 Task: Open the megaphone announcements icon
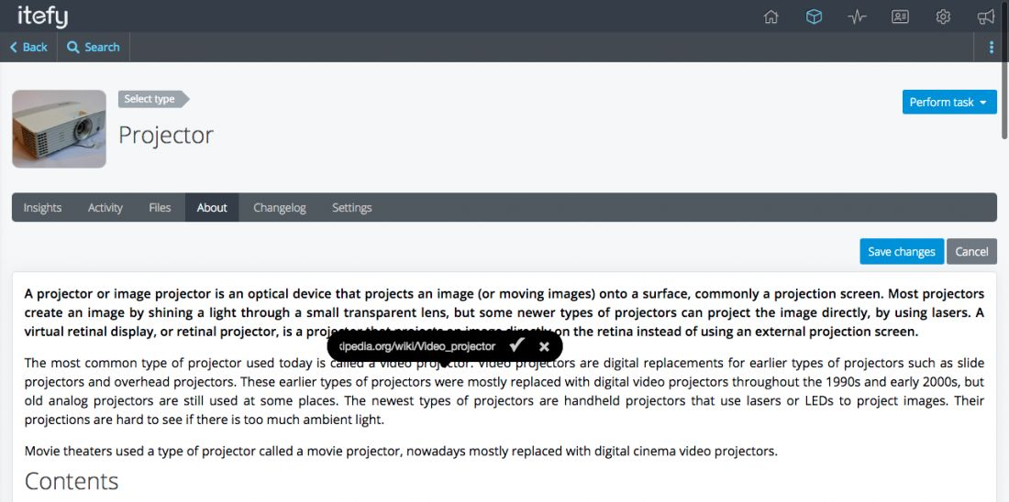point(986,16)
